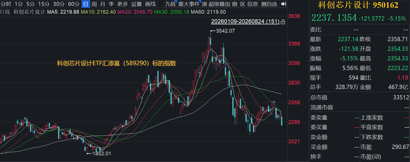The image size is (410, 162).
Task: Select the 日 daily K-line tab
Action: coord(86,4)
